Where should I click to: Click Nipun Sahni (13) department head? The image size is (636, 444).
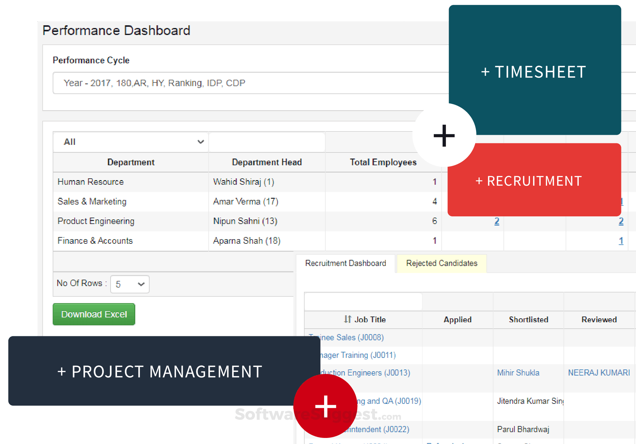pos(245,221)
